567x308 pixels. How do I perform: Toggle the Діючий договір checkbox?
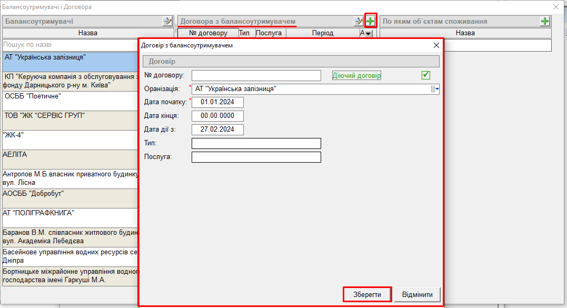point(426,75)
